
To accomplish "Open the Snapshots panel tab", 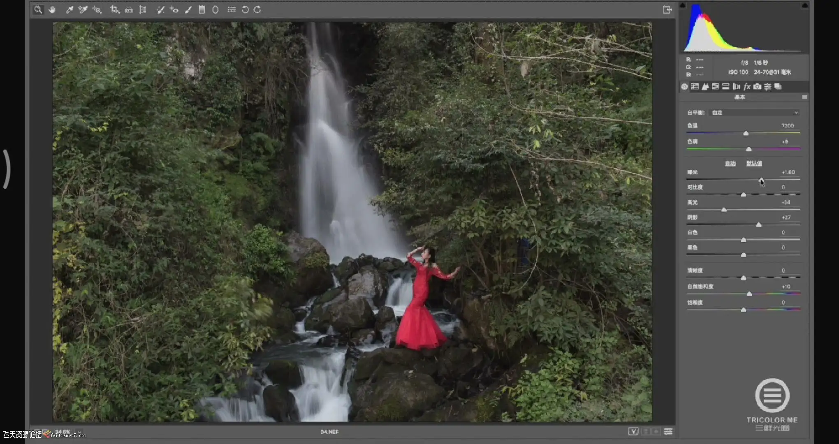I will tap(778, 86).
